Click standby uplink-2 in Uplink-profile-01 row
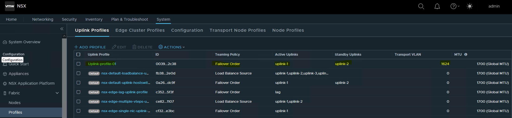This screenshot has height=118, width=512. coord(342,64)
